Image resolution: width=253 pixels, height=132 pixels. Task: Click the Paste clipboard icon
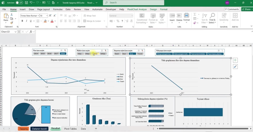tap(6, 16)
